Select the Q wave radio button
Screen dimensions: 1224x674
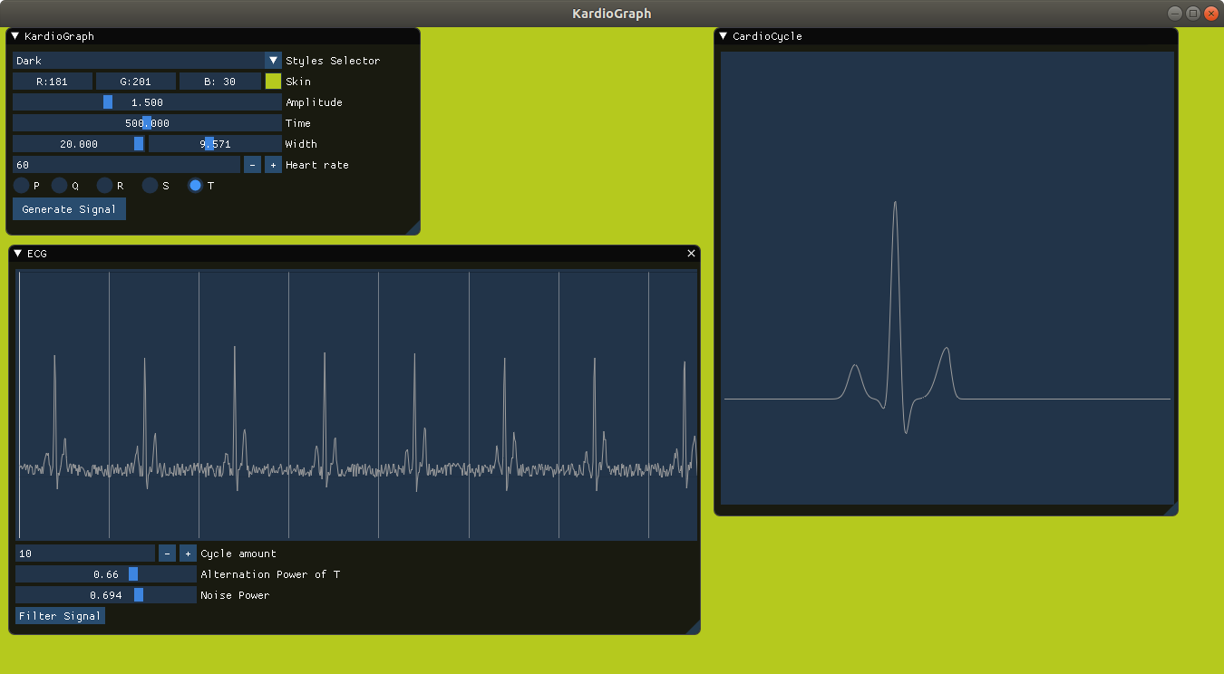click(58, 186)
